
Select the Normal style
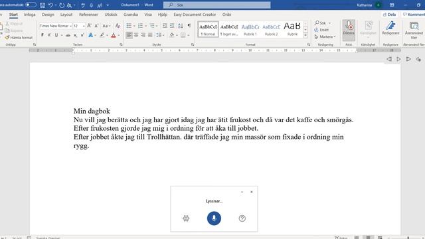click(x=208, y=29)
